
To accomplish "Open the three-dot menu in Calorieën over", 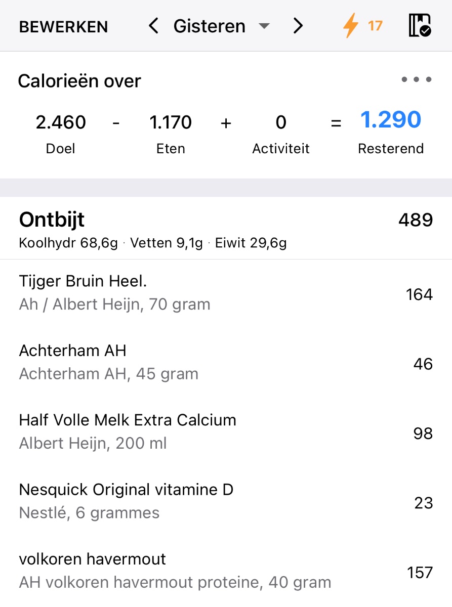I will coord(416,80).
